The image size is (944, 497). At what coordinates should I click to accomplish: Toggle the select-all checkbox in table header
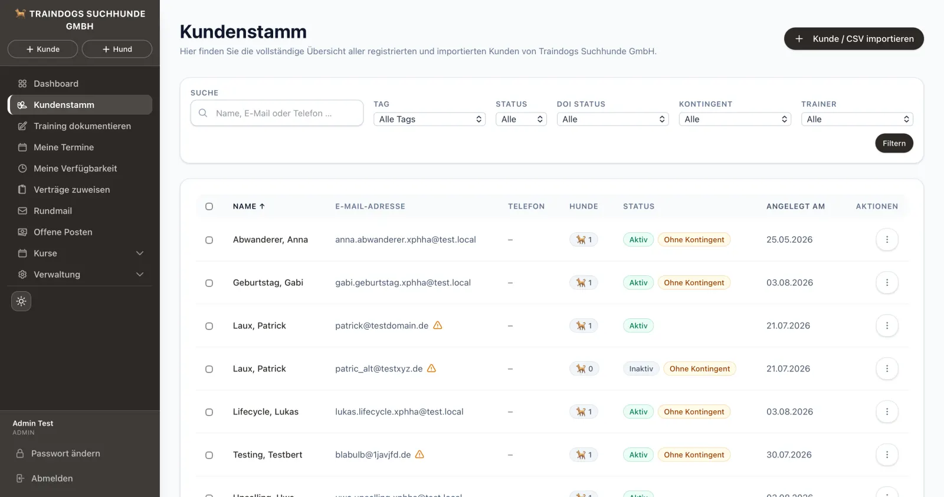[x=209, y=206]
